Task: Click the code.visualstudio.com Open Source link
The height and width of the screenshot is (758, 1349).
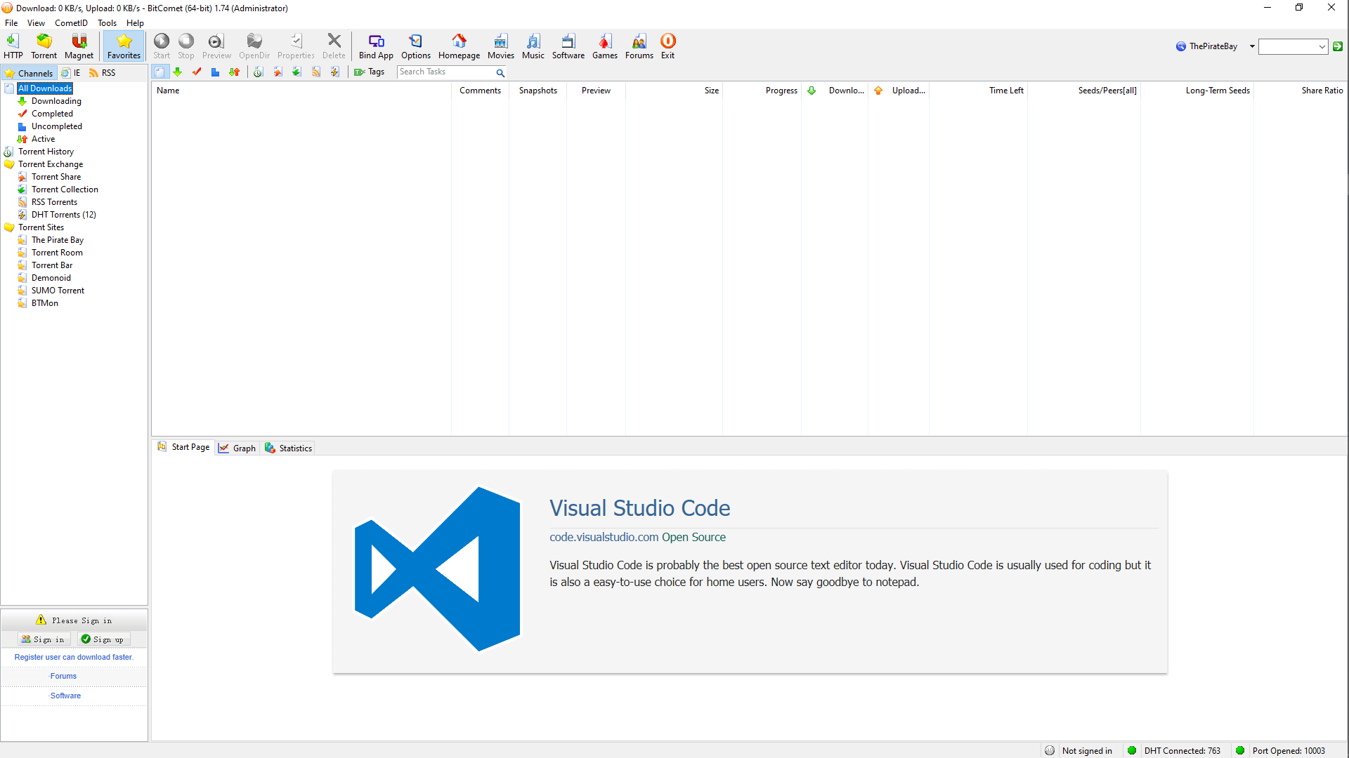Action: point(637,538)
